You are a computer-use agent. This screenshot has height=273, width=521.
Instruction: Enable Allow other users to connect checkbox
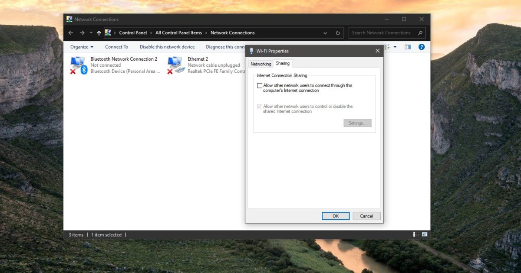[x=260, y=86]
